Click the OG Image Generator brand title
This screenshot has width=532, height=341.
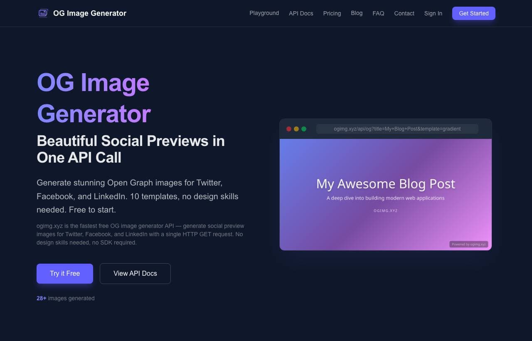tap(90, 13)
